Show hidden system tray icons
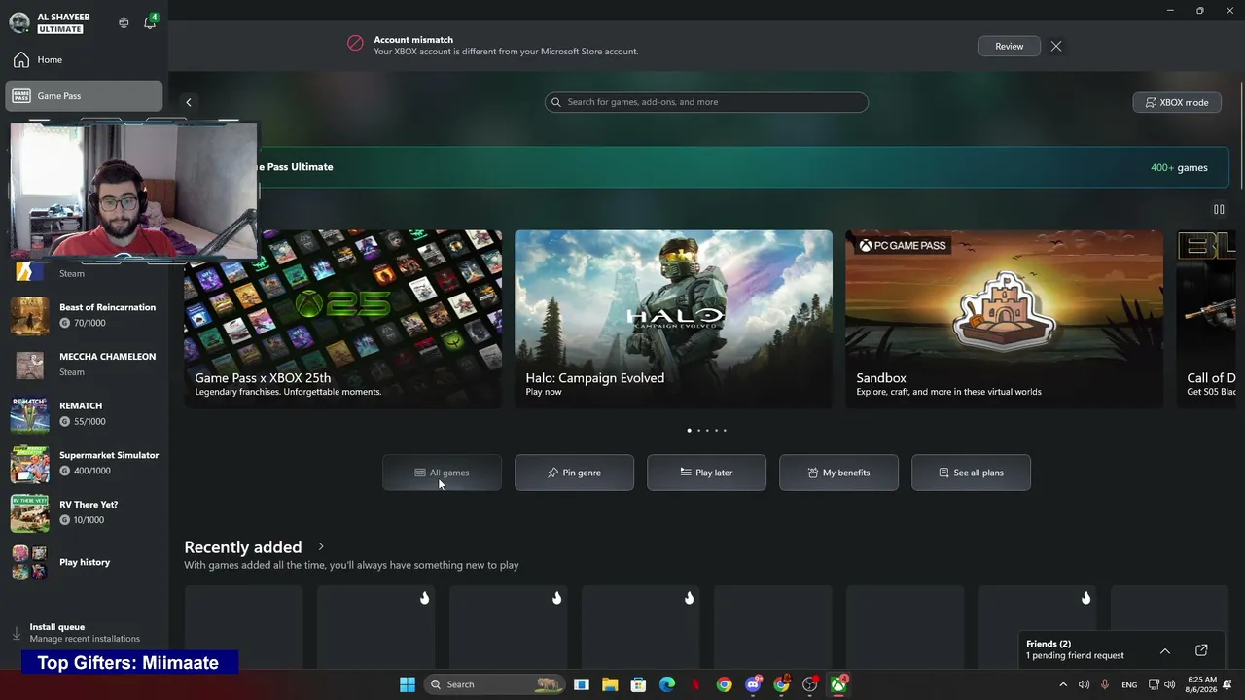 coord(1063,684)
